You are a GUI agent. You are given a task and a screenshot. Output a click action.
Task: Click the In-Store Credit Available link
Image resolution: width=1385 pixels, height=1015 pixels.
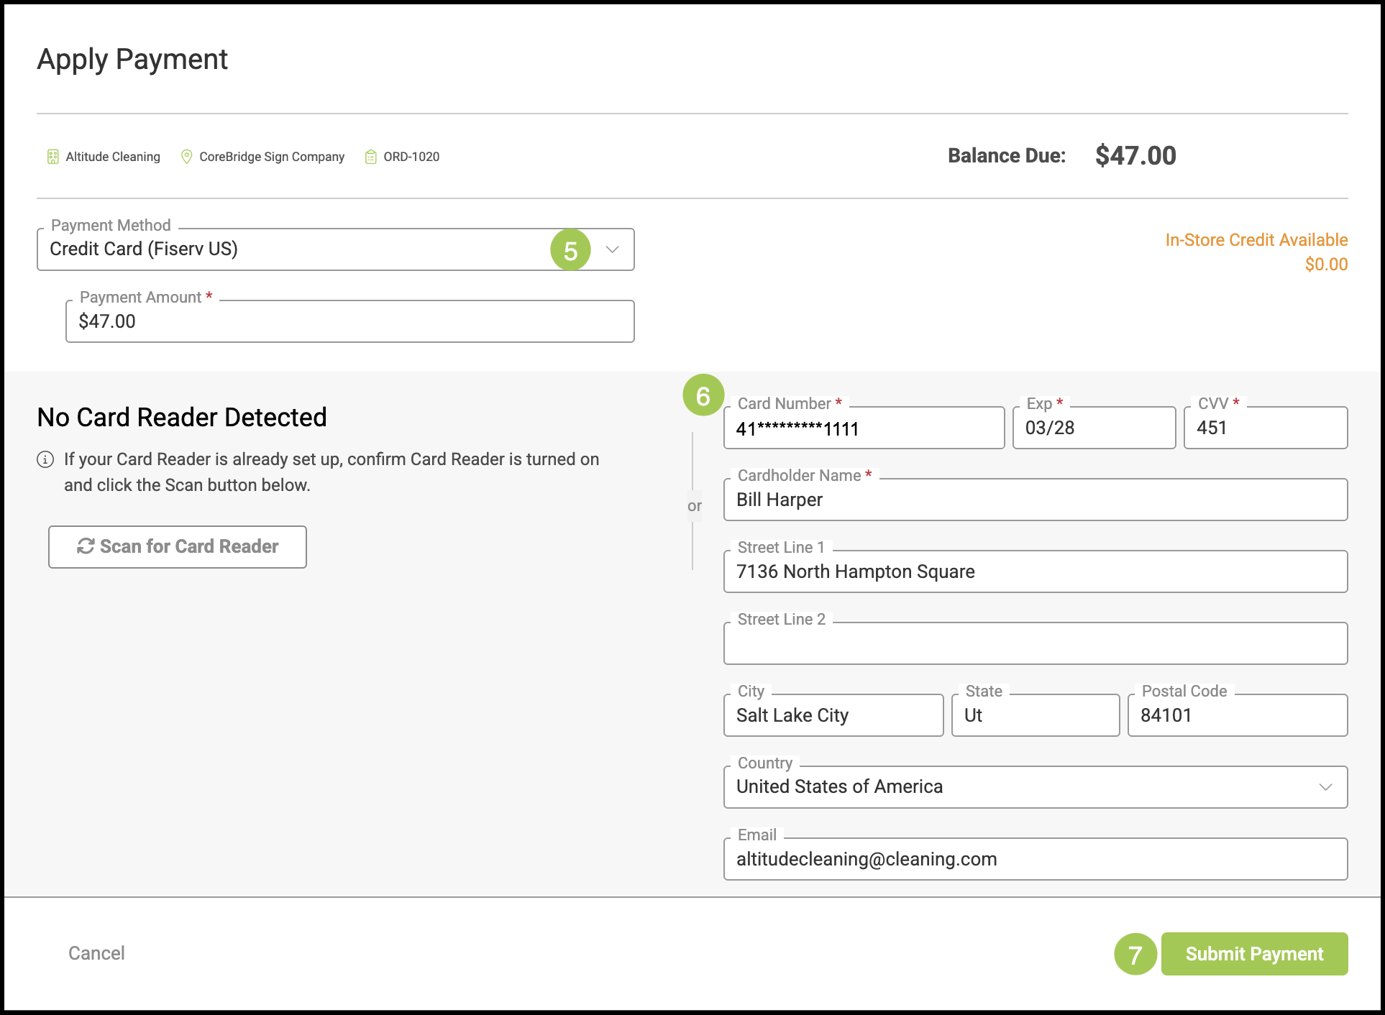click(1256, 240)
